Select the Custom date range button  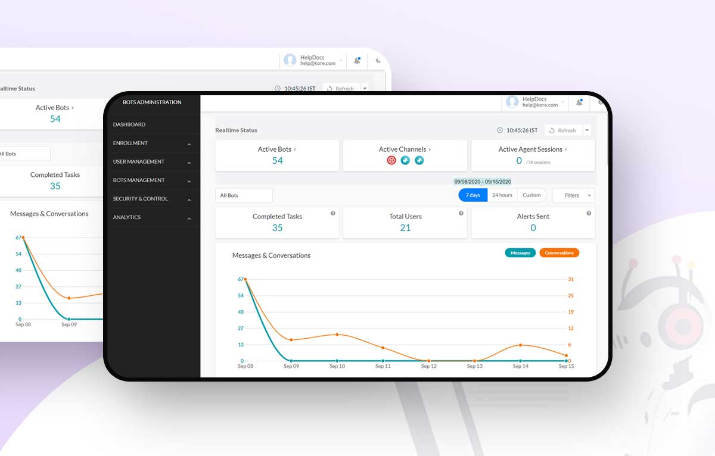pyautogui.click(x=531, y=195)
